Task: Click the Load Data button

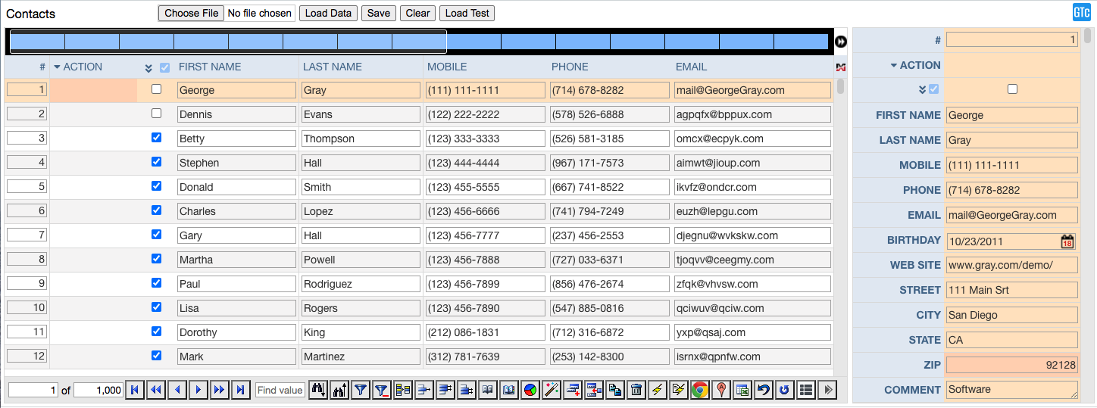Action: 328,13
